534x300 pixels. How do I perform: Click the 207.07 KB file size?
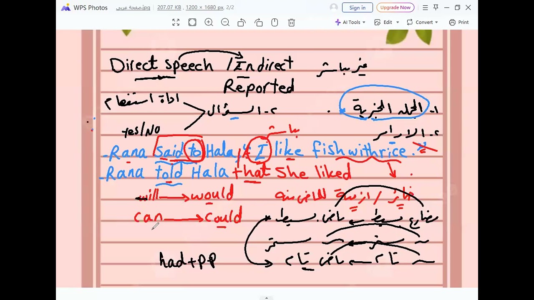[169, 7]
